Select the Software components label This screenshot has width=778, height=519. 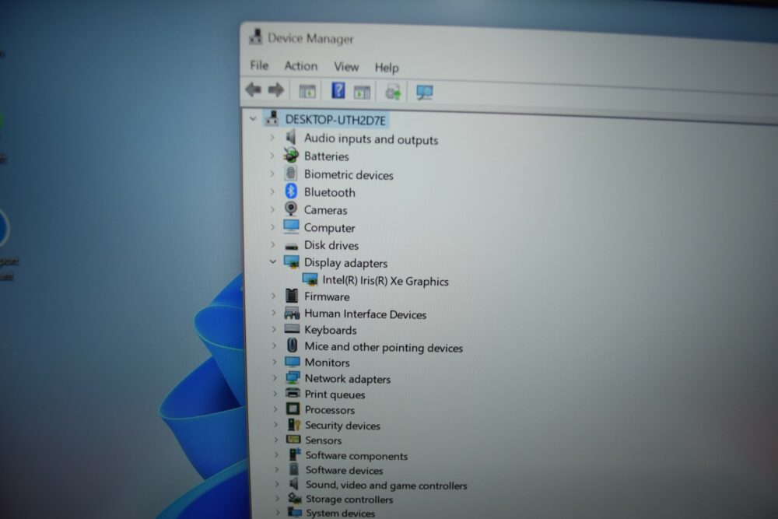click(356, 455)
